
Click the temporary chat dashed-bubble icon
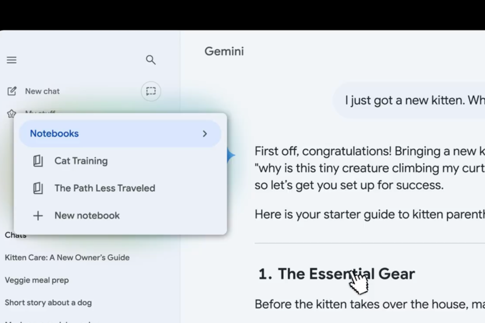(x=151, y=91)
